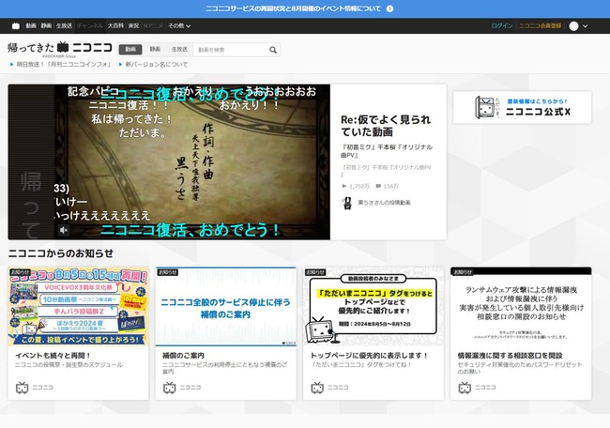
Task: Click the search magnifier icon
Action: click(x=273, y=50)
